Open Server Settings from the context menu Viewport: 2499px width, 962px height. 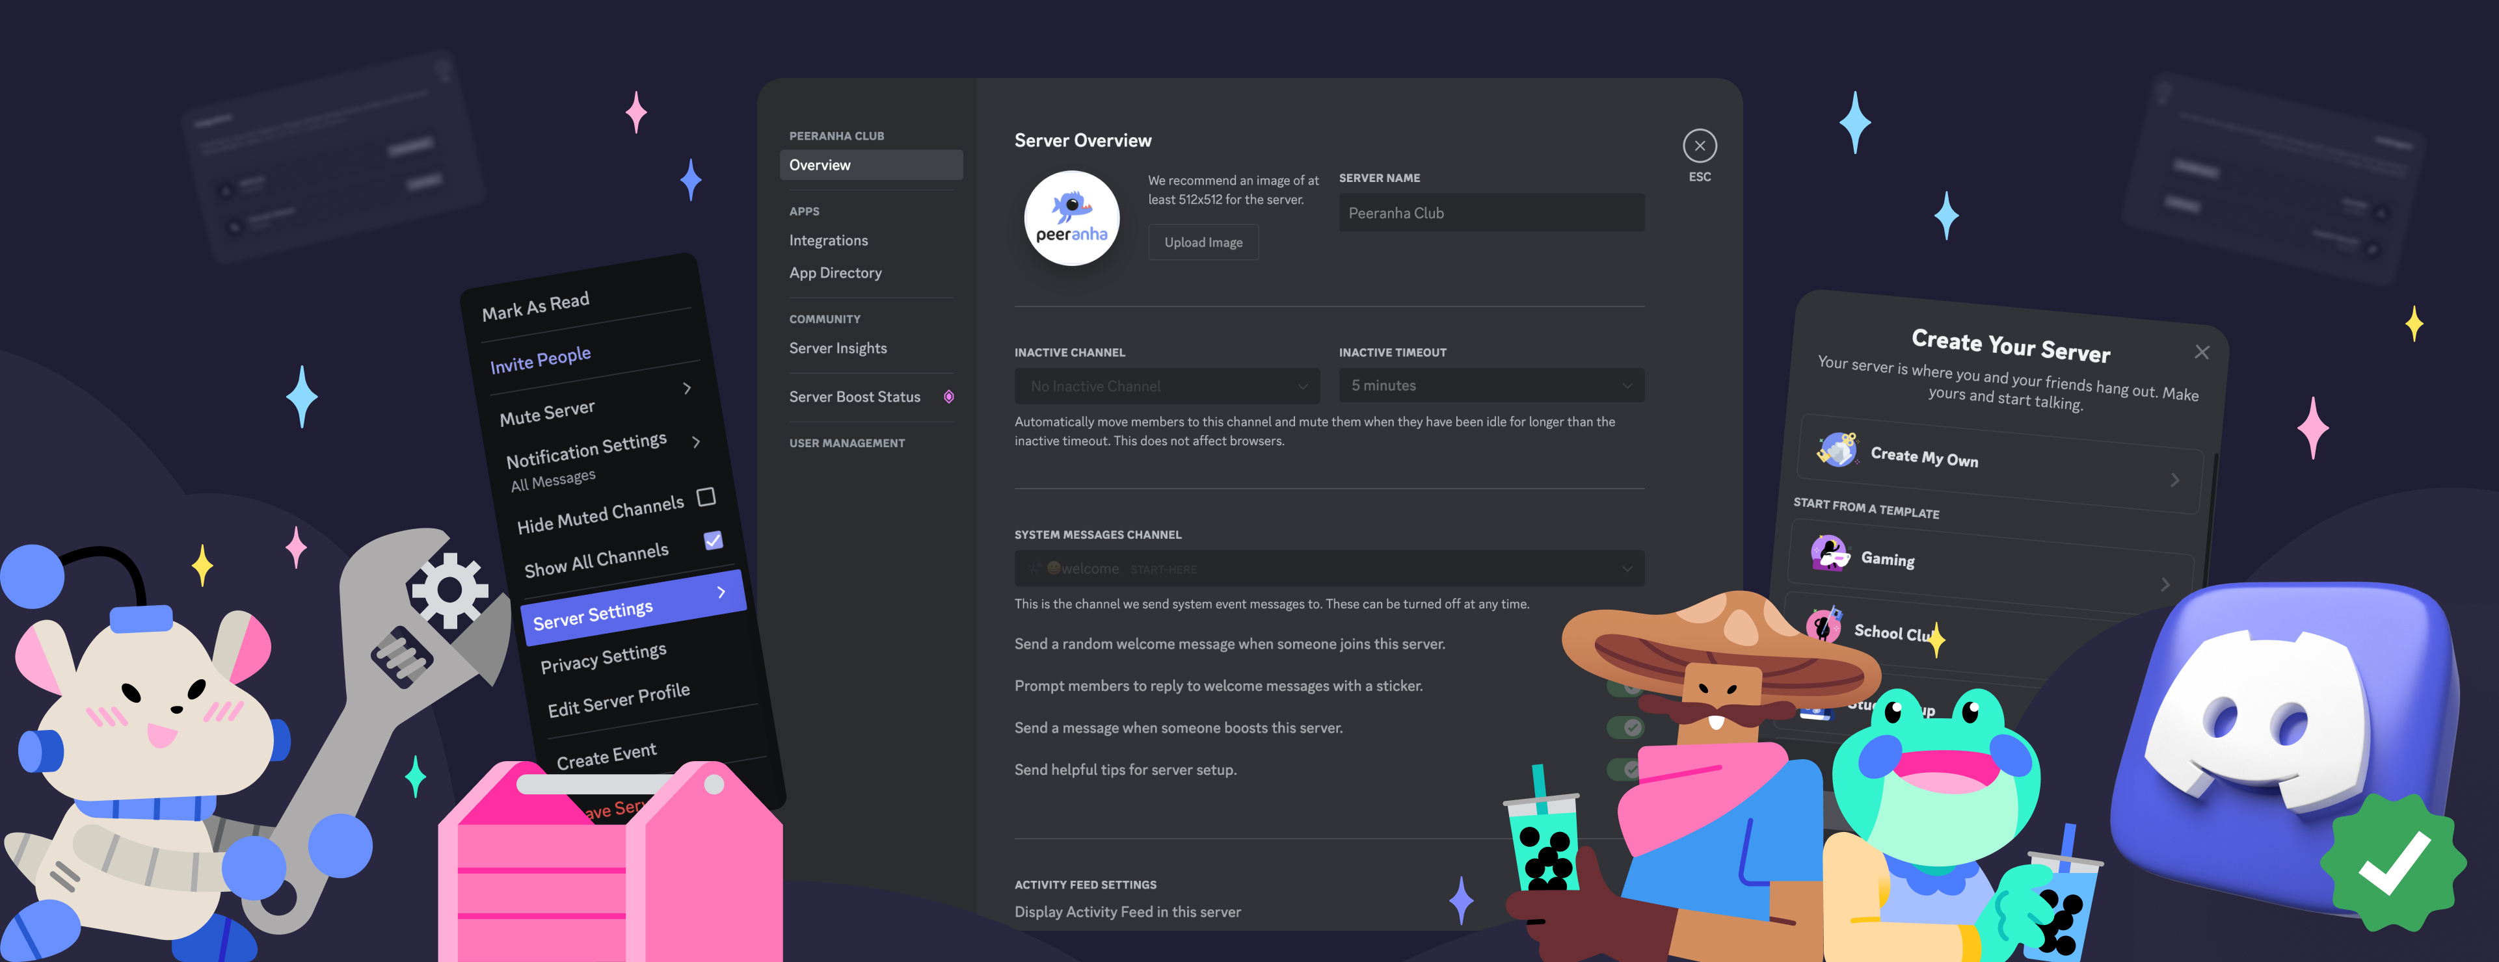point(634,607)
